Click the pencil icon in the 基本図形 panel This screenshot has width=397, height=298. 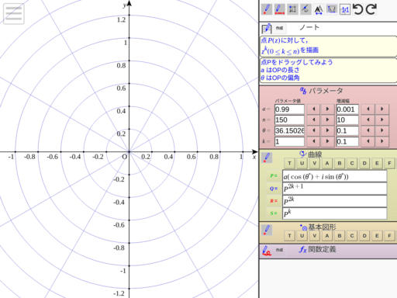pos(267,230)
